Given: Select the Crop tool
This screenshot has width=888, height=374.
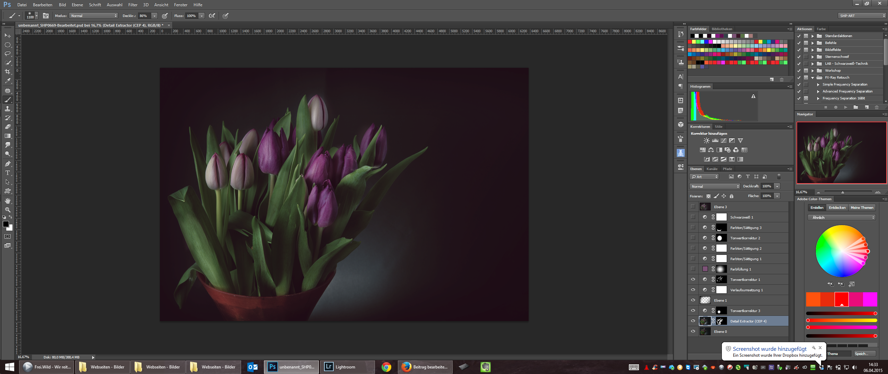Looking at the screenshot, I should [8, 72].
